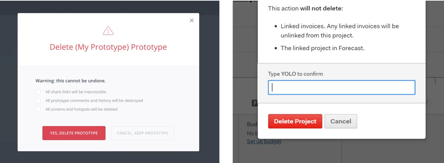Click the red Delete Project button
This screenshot has width=444, height=163.
[295, 121]
